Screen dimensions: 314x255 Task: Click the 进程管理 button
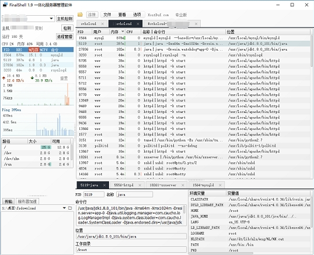coord(64,37)
